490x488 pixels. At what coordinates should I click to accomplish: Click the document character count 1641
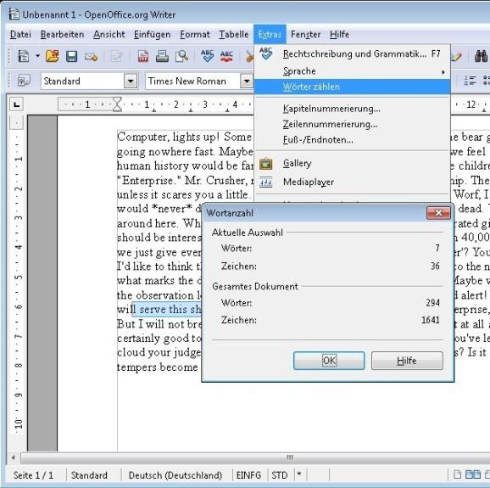click(x=431, y=320)
